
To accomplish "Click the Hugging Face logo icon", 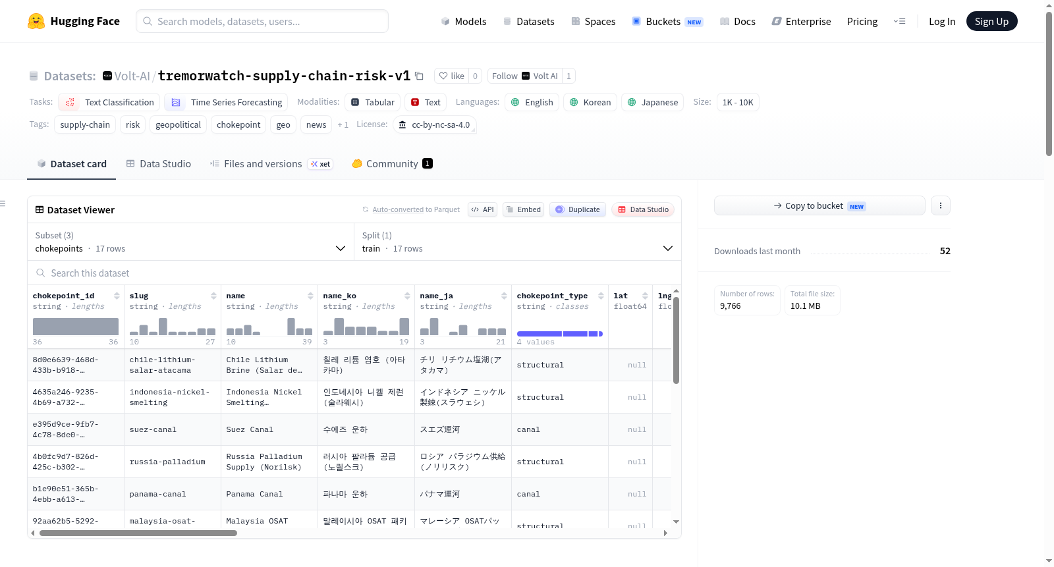I will tap(36, 21).
